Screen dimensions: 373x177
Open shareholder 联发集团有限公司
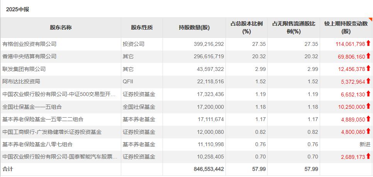point(24,69)
